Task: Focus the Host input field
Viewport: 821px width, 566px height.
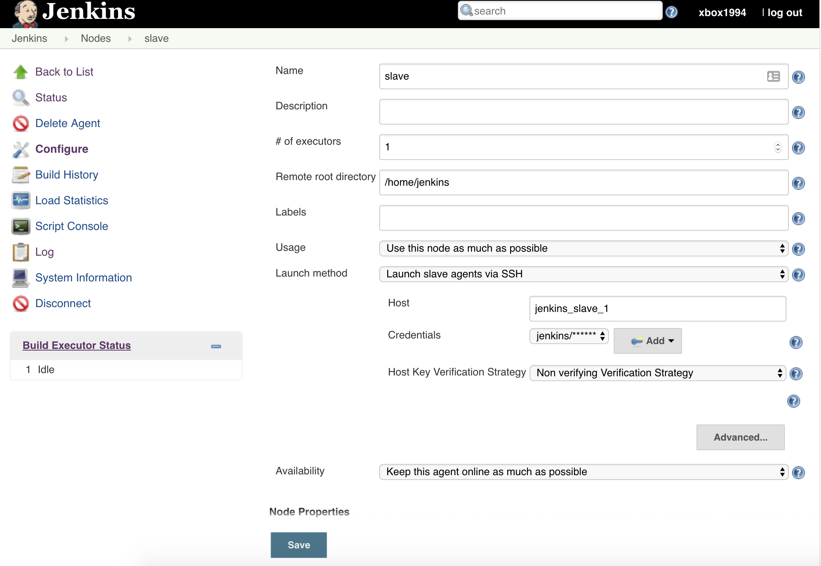Action: (x=658, y=309)
